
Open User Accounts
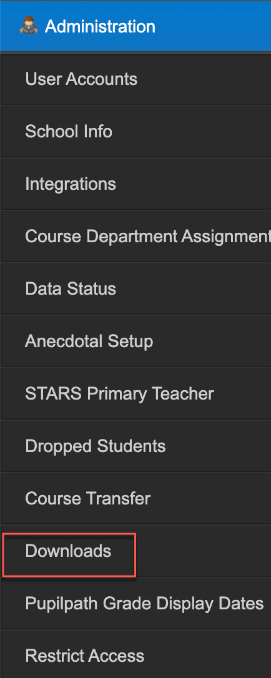click(135, 79)
